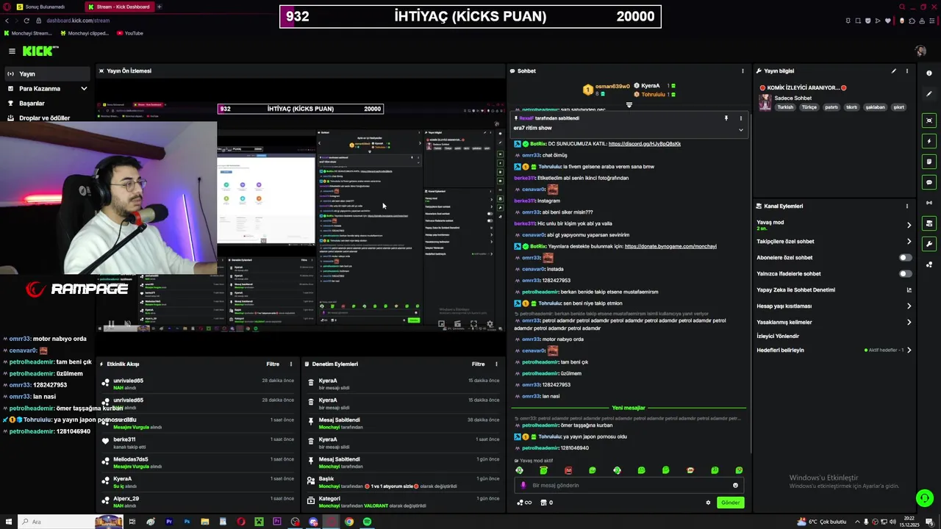Toggle stream preview panel icon in right sidebar
941x529 pixels.
coord(929,120)
